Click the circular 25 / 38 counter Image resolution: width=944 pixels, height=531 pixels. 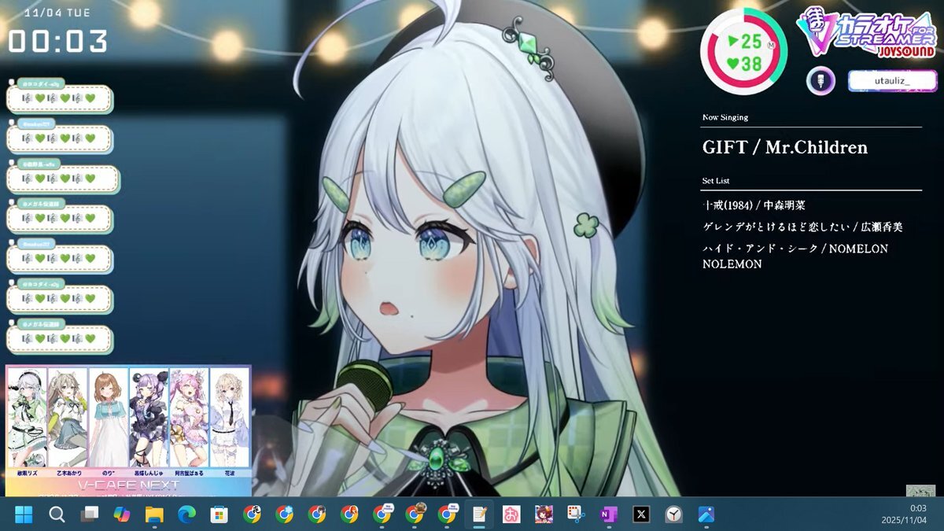[743, 53]
